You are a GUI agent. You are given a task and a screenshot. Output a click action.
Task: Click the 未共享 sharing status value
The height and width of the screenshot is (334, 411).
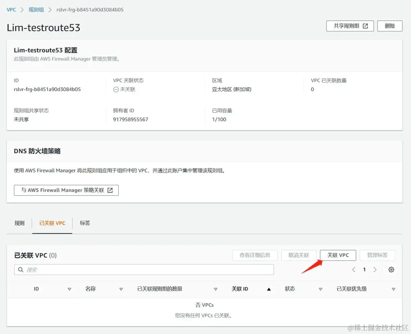pyautogui.click(x=21, y=119)
